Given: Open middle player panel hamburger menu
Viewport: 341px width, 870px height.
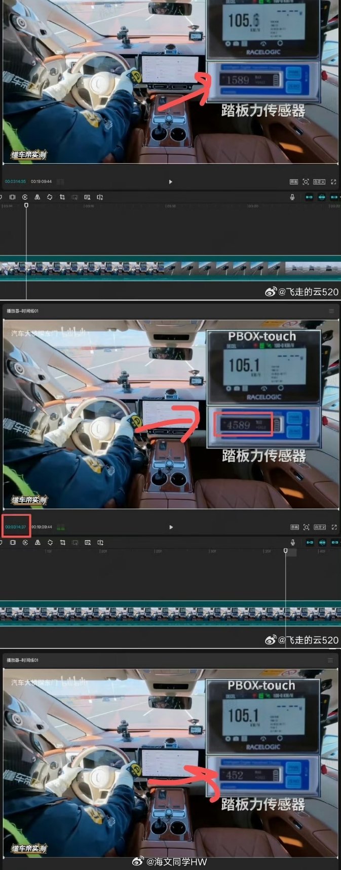Looking at the screenshot, I should [x=331, y=311].
